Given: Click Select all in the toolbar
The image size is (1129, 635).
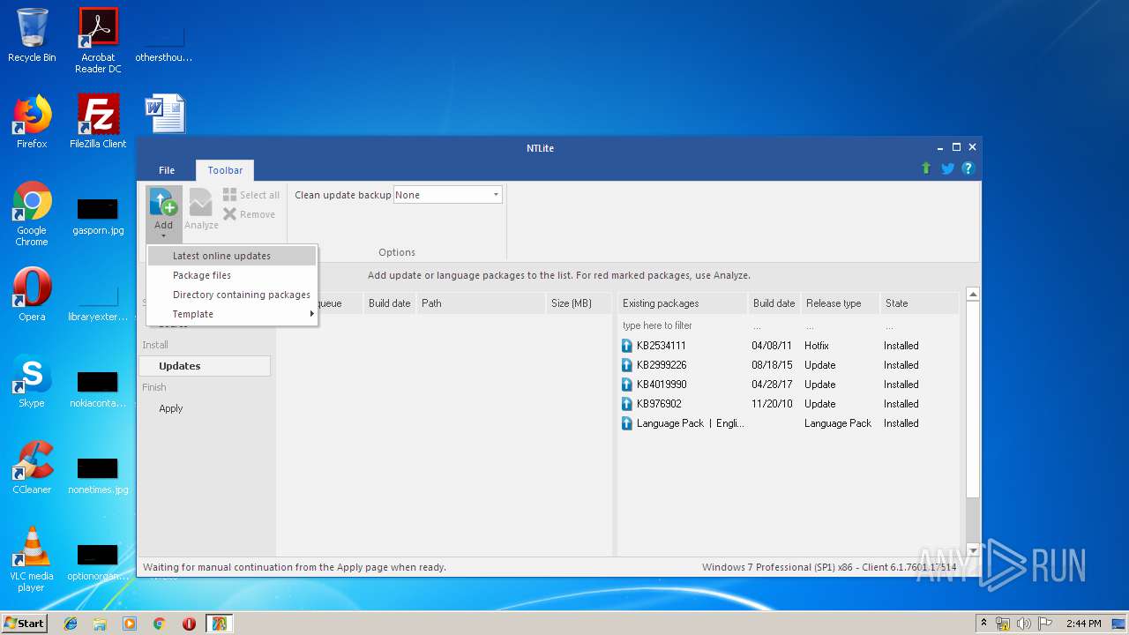Looking at the screenshot, I should click(251, 195).
